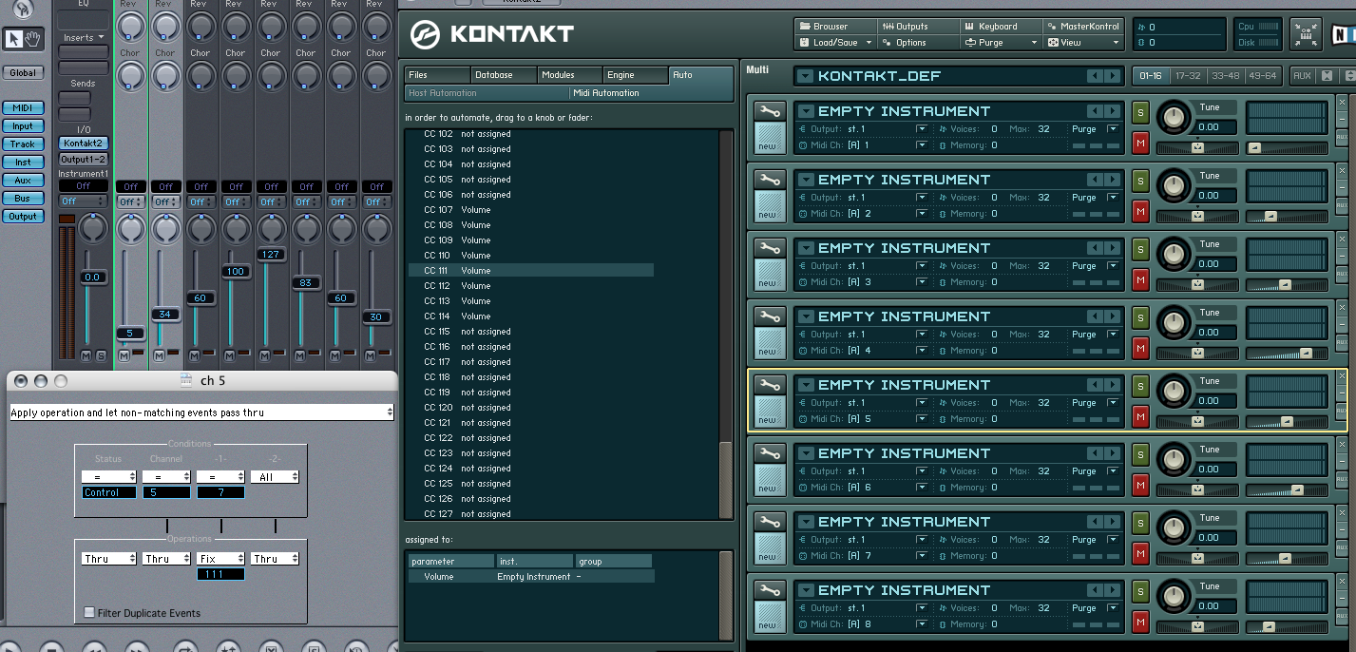
Task: Open the Load/Save dropdown menu
Action: click(834, 42)
